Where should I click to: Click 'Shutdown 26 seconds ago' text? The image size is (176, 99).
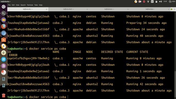145,78
